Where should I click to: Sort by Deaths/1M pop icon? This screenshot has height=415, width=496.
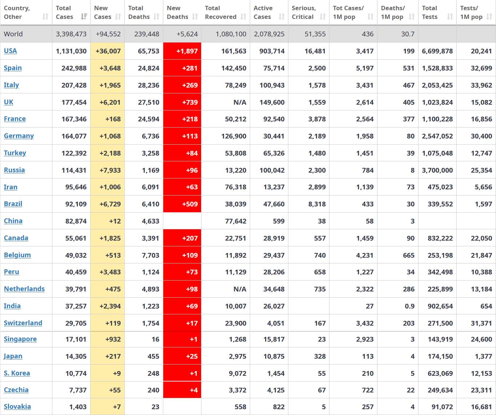pos(412,17)
